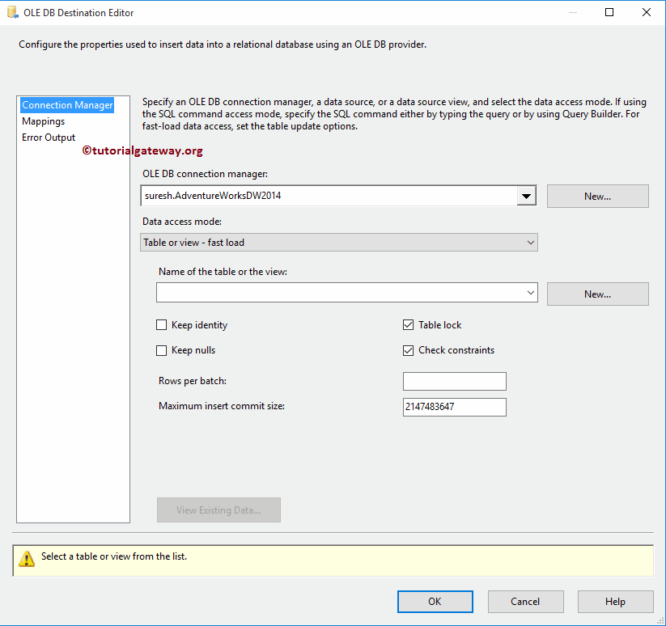Screen dimensions: 666x626
Task: Switch to the Connection Manager page
Action: tap(67, 104)
